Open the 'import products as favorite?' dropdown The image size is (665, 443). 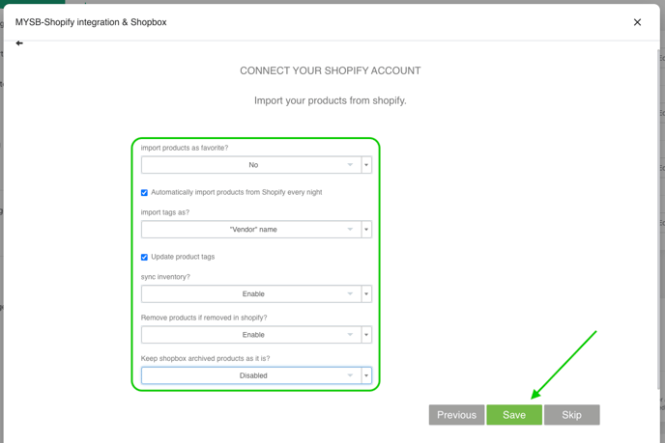[251, 165]
